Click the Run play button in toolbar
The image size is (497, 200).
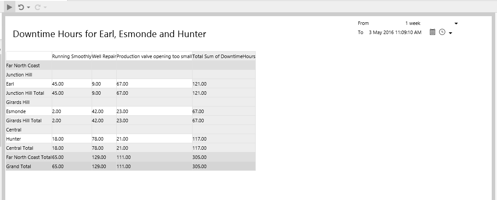tap(10, 7)
